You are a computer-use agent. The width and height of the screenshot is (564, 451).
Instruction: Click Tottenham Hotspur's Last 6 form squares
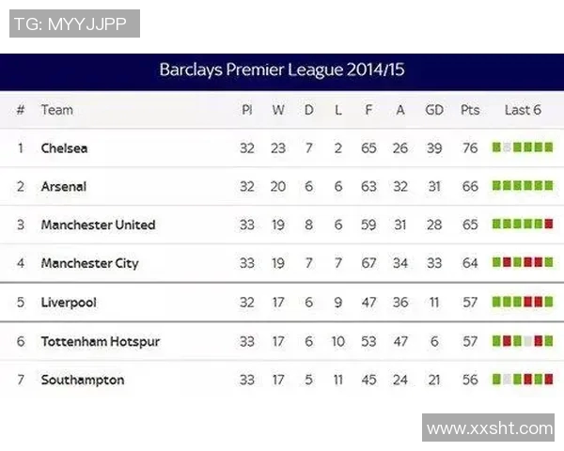coord(523,341)
